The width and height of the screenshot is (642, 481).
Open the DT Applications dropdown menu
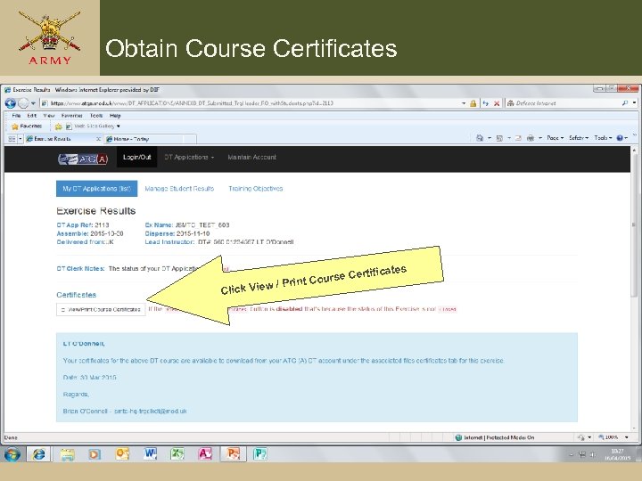(189, 157)
